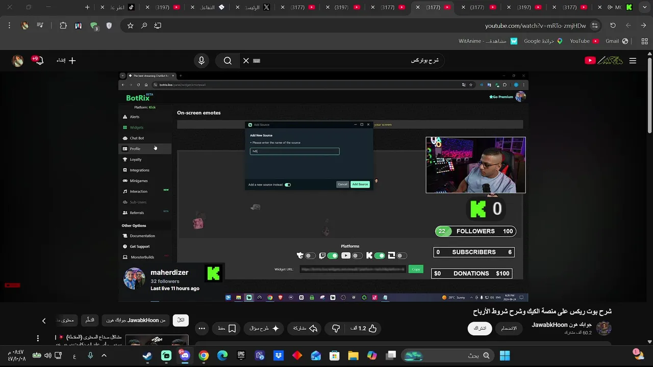Bookmark this page with the star icon
The image size is (653, 367).
click(x=131, y=25)
